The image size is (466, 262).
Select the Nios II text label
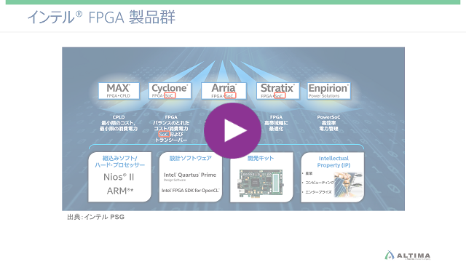coord(119,177)
